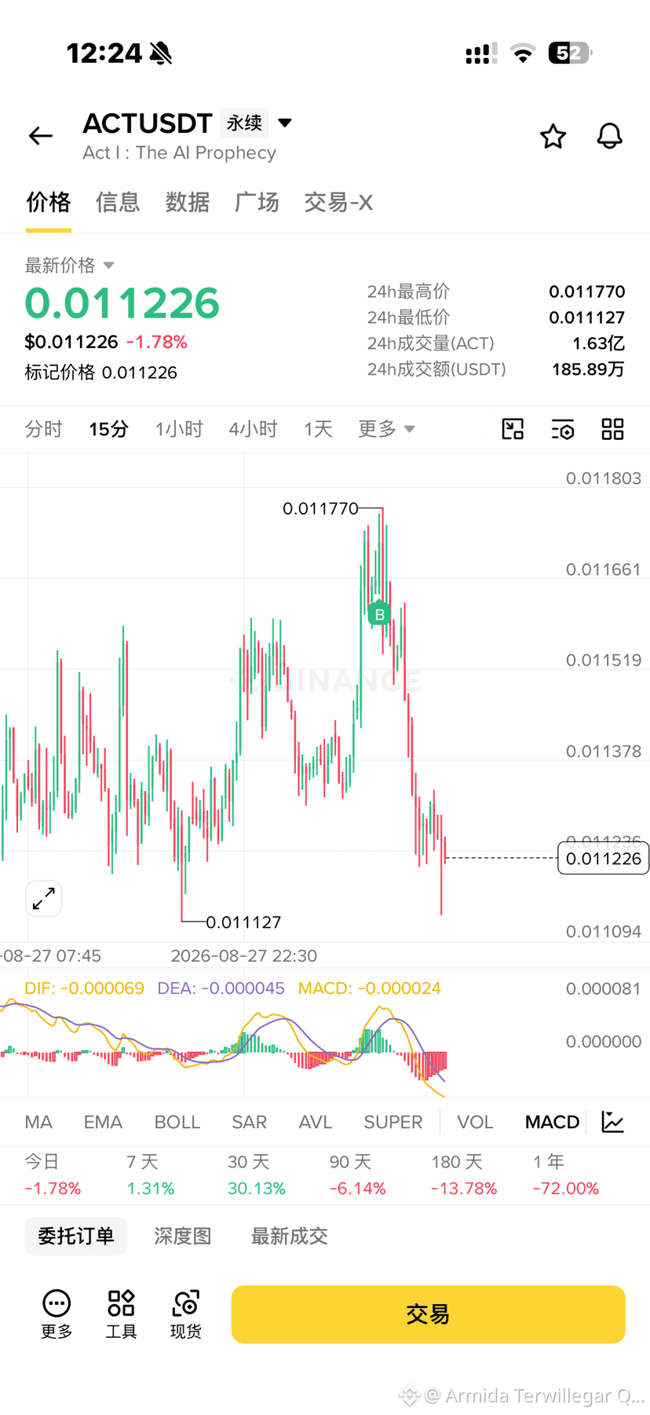Tap the current price label 0.011226 on axis
The image size is (650, 1415).
[603, 859]
